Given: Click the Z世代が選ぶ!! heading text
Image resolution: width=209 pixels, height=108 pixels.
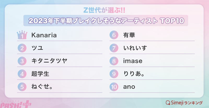Looking at the screenshot, I should point(104,11).
